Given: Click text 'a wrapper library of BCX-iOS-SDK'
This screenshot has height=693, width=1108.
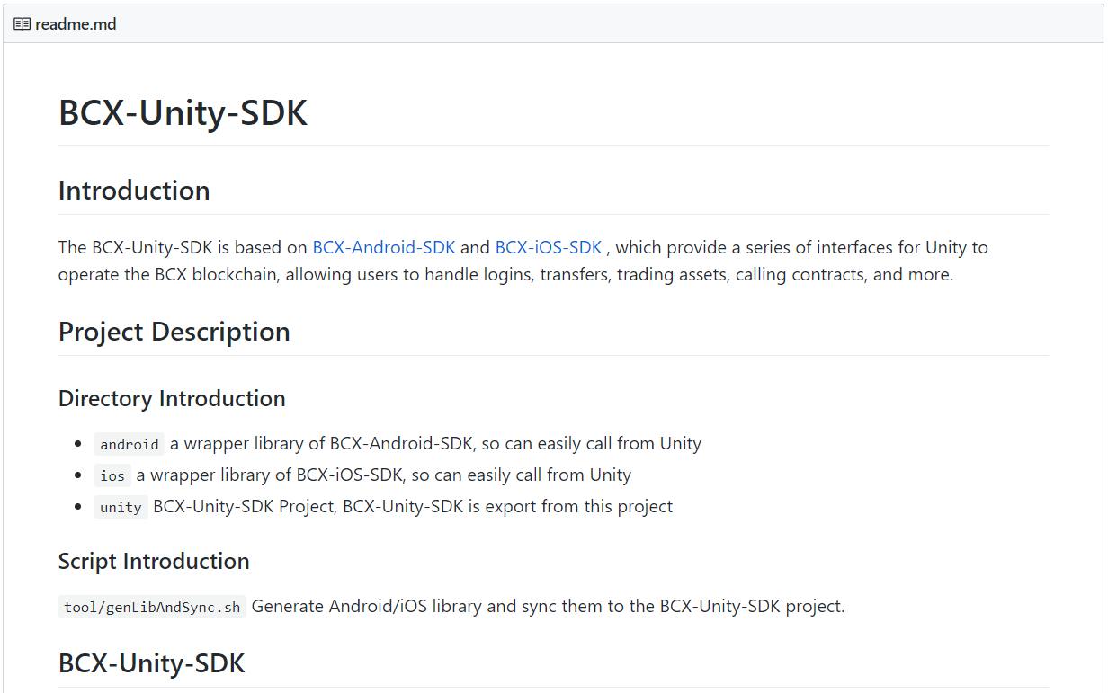Looking at the screenshot, I should tap(269, 475).
